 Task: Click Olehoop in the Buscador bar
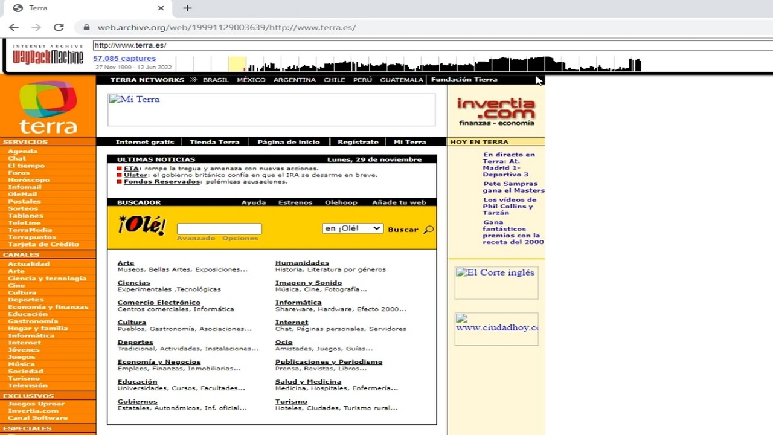(x=341, y=202)
